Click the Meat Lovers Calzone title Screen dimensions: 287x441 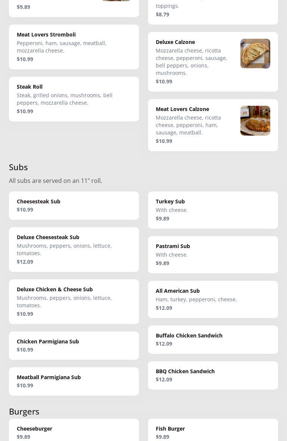point(182,109)
